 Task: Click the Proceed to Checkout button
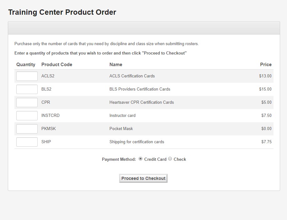143,178
